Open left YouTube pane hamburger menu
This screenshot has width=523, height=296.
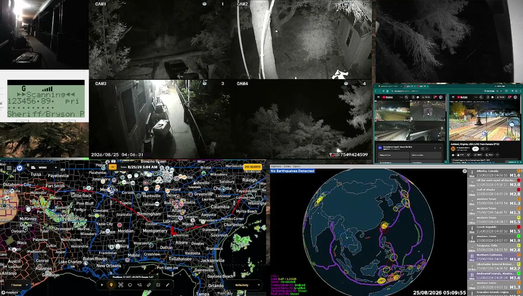[x=378, y=97]
